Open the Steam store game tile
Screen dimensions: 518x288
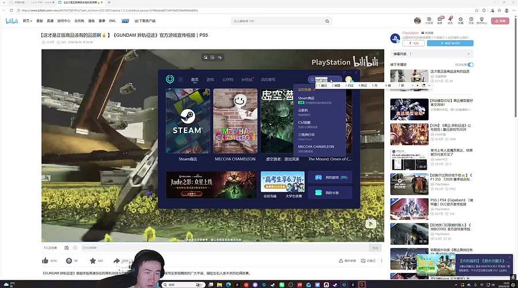(188, 121)
